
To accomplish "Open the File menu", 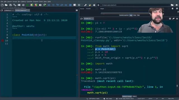I will point(2,2).
